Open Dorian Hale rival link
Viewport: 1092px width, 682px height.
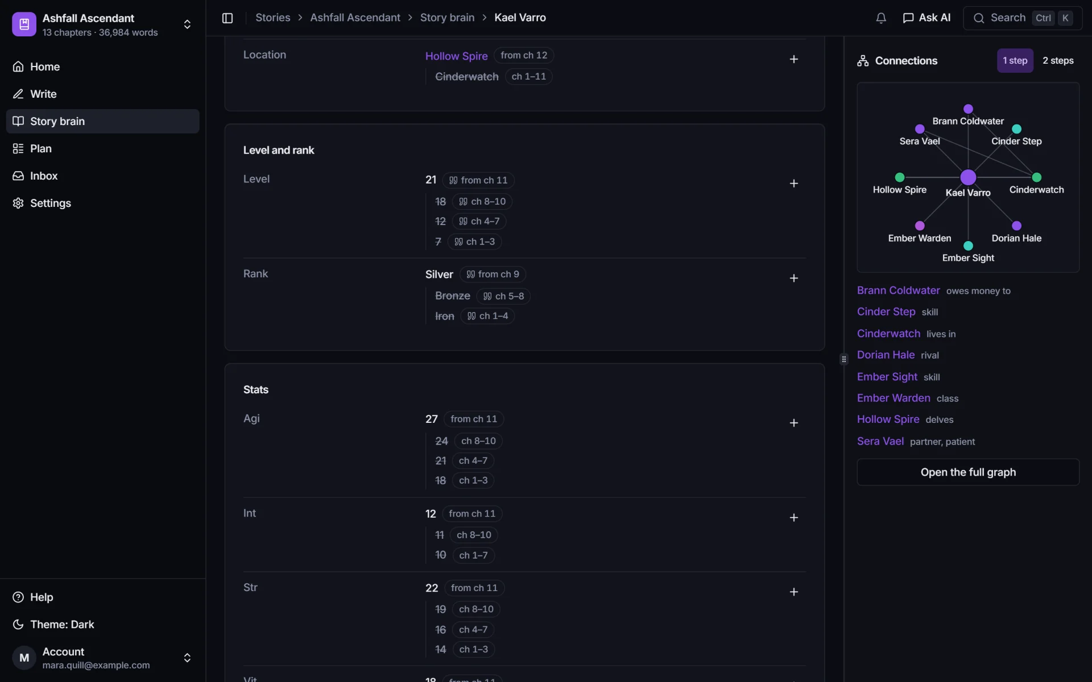click(x=886, y=355)
